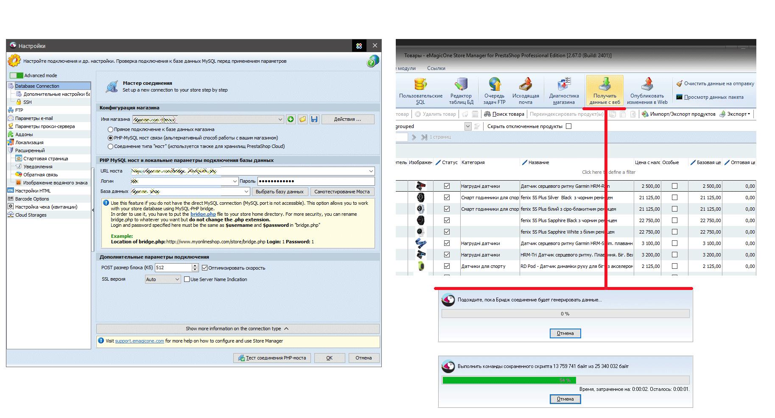
Task: Toggle the Advanced mode switch
Action: pos(17,75)
